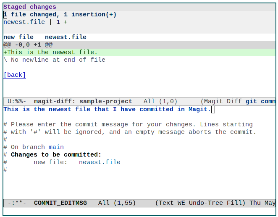Collapse the Staged changes section heading

[30, 7]
